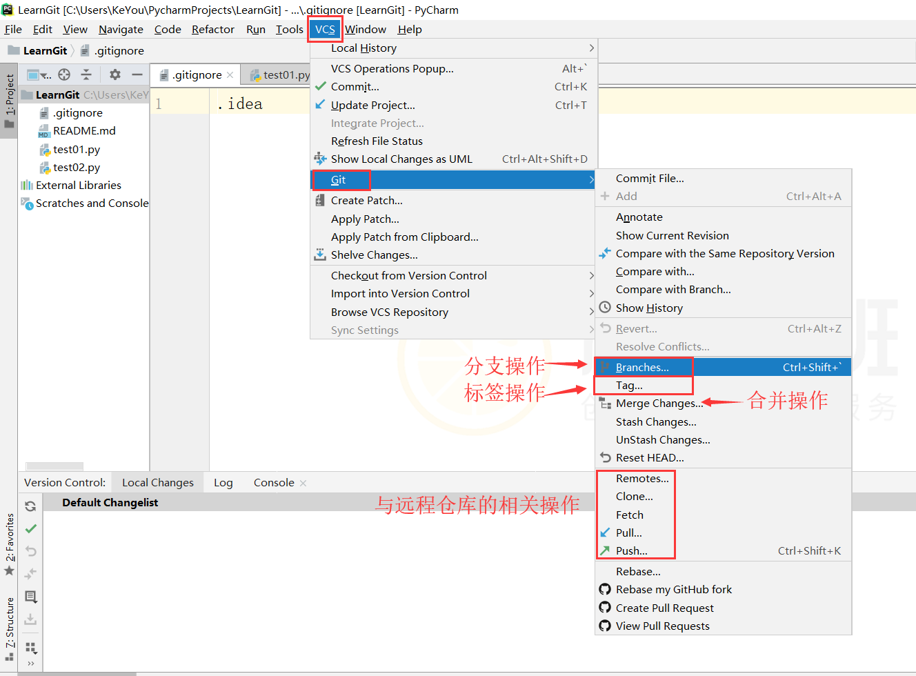Click the show diff icon in Version Control toolbar

[x=30, y=597]
